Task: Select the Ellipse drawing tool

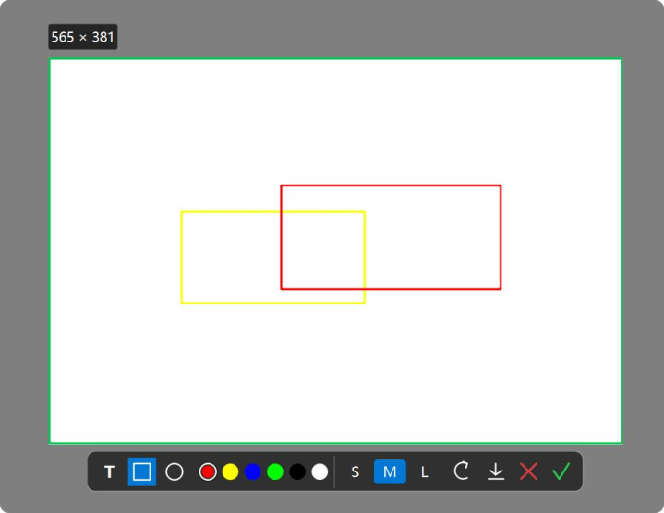Action: (174, 471)
